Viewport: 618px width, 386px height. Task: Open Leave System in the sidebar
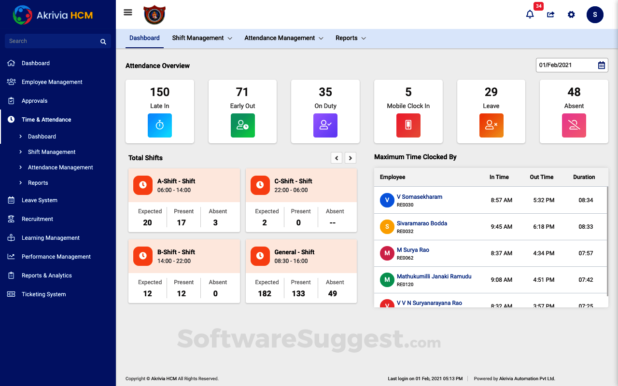pyautogui.click(x=40, y=200)
